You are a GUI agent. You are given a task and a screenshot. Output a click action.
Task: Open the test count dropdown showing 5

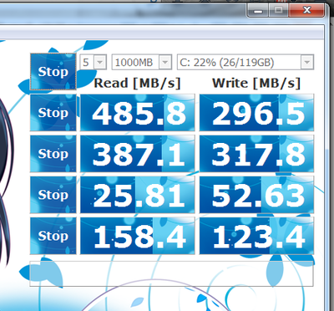[93, 62]
